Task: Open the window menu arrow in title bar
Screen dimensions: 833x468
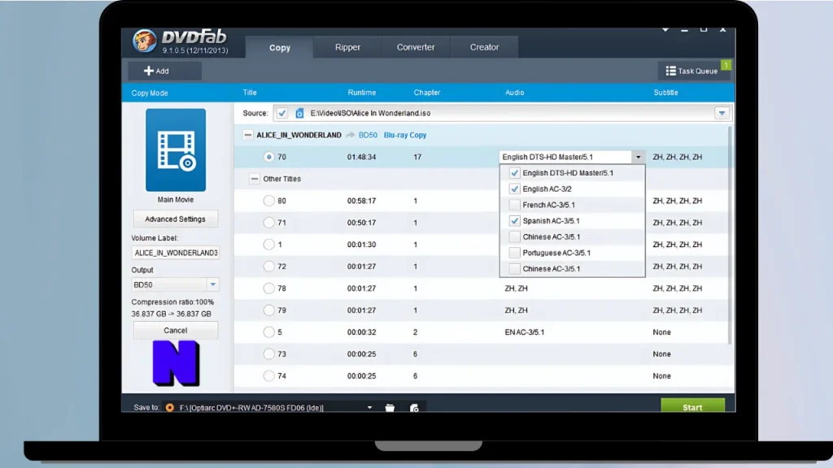Action: point(665,30)
